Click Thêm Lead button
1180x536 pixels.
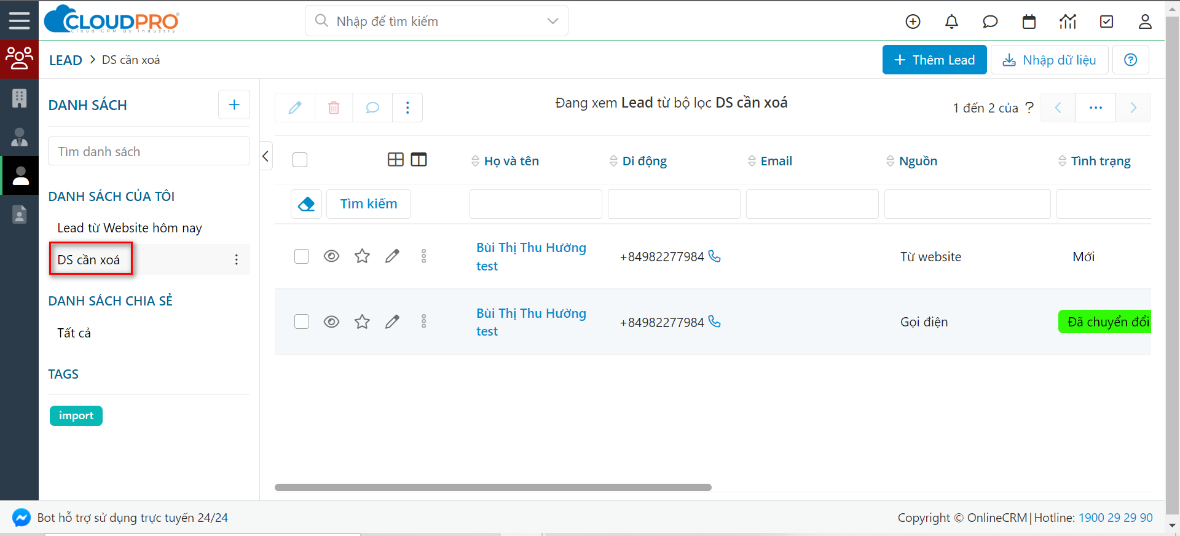tap(934, 60)
